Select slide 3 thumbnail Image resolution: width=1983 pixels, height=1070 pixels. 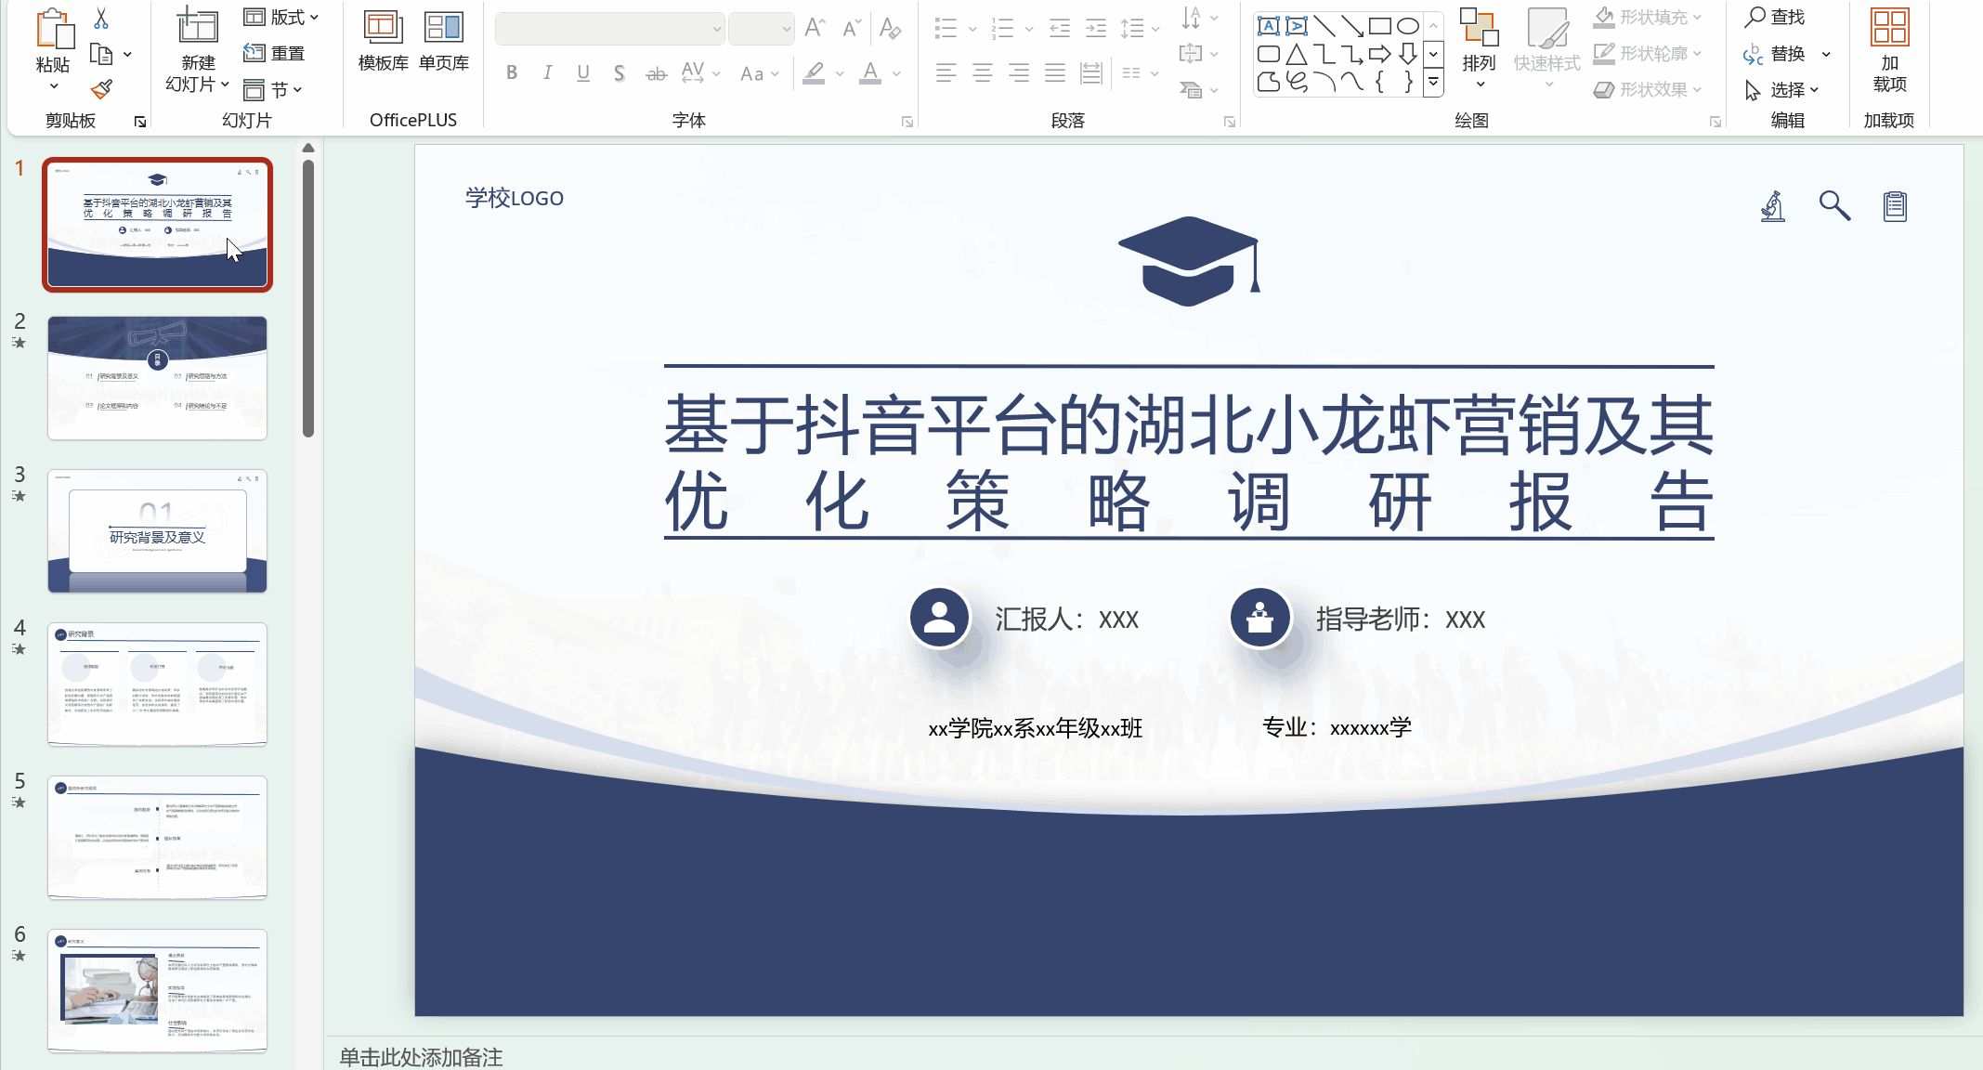coord(157,531)
